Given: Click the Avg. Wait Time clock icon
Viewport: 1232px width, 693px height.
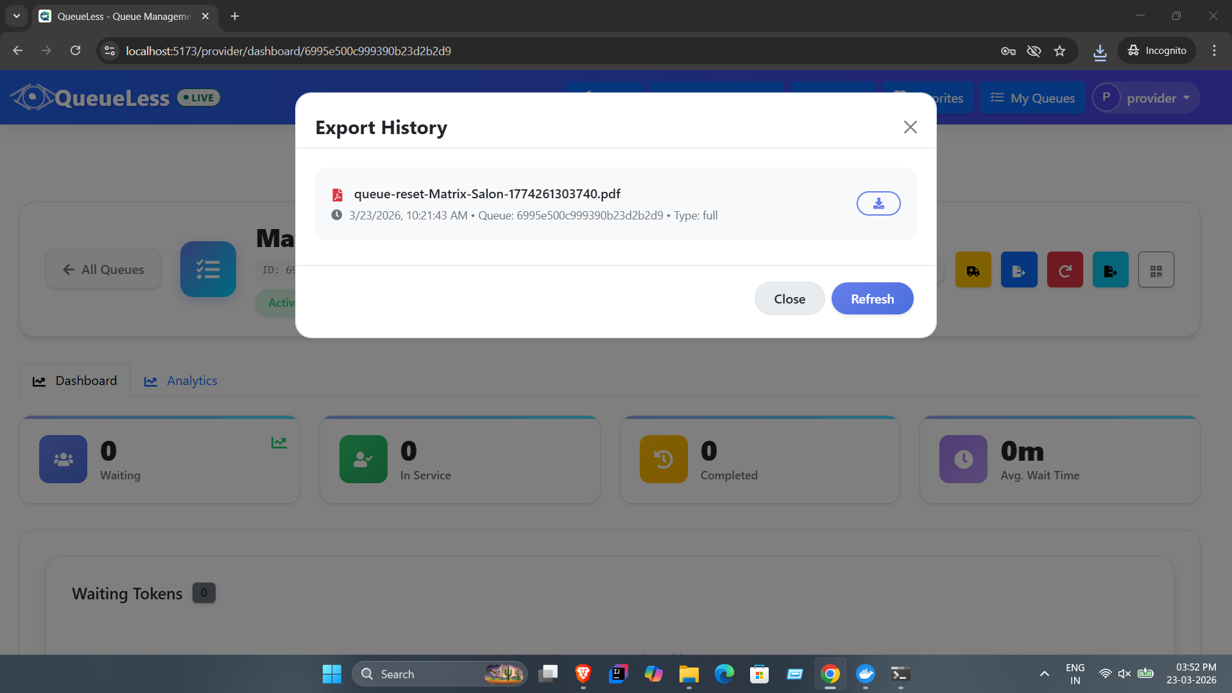Looking at the screenshot, I should [x=963, y=459].
